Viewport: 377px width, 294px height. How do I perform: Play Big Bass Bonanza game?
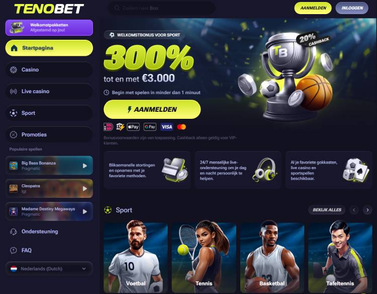pos(85,166)
